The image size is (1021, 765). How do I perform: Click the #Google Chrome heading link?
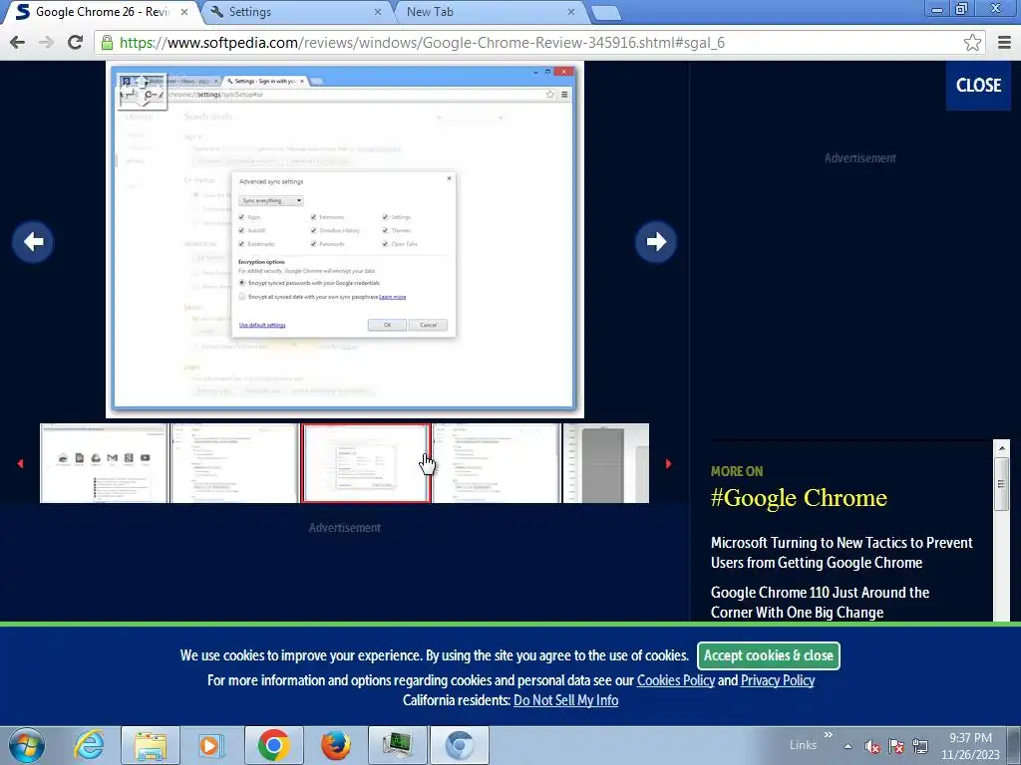click(x=799, y=498)
